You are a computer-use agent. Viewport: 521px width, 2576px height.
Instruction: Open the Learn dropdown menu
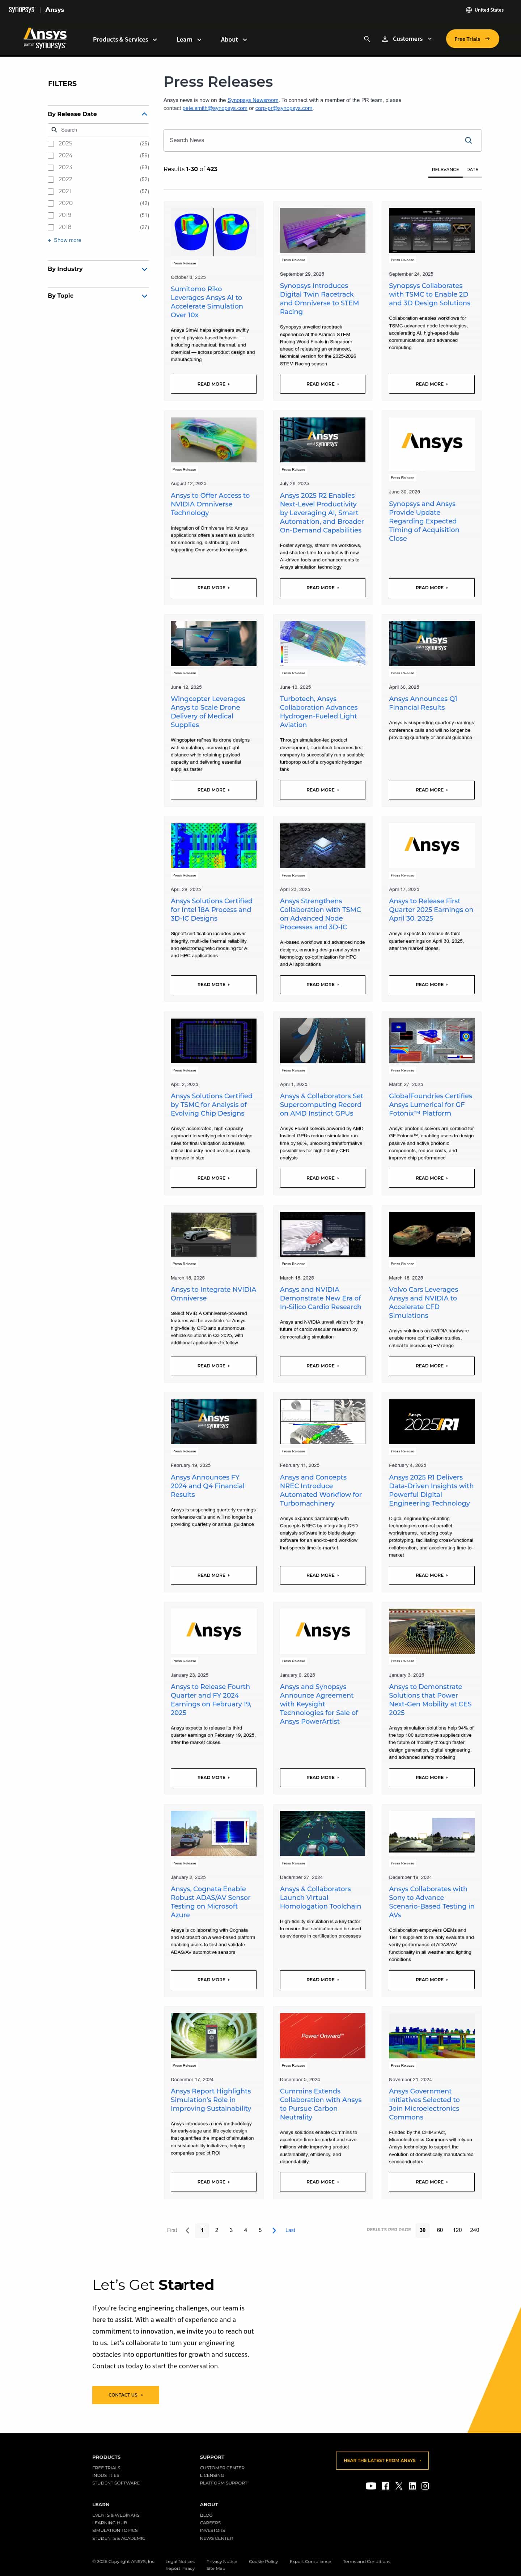[189, 40]
